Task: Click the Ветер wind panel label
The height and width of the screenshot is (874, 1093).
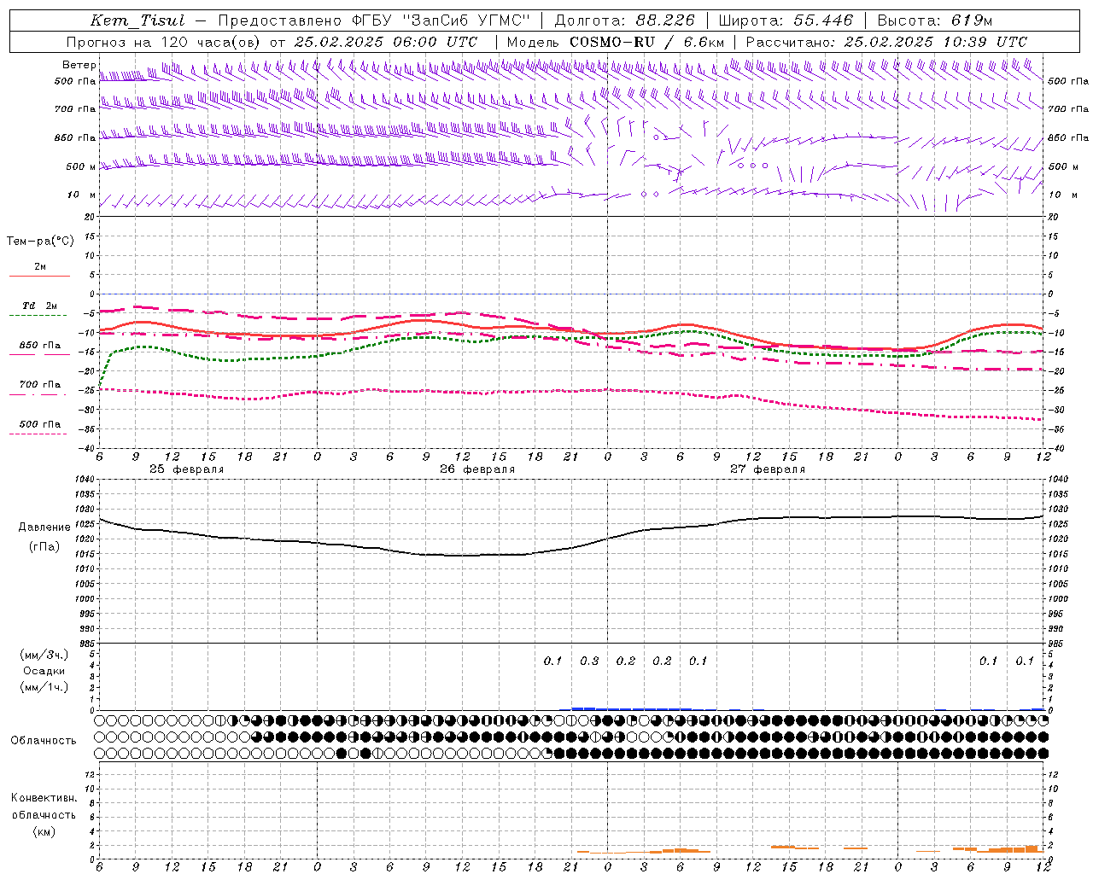Action: click(79, 65)
